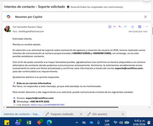Click the ESP LAA language indicator

107,123
